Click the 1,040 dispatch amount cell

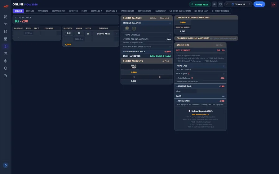click(68, 33)
